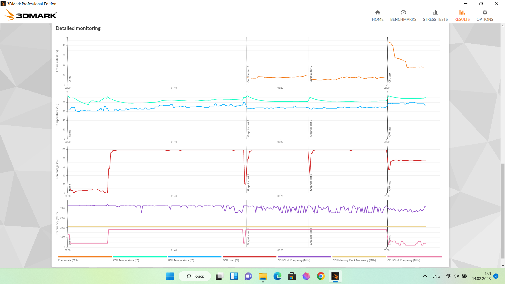The width and height of the screenshot is (505, 284).
Task: Switch to the Results tab
Action: (462, 16)
